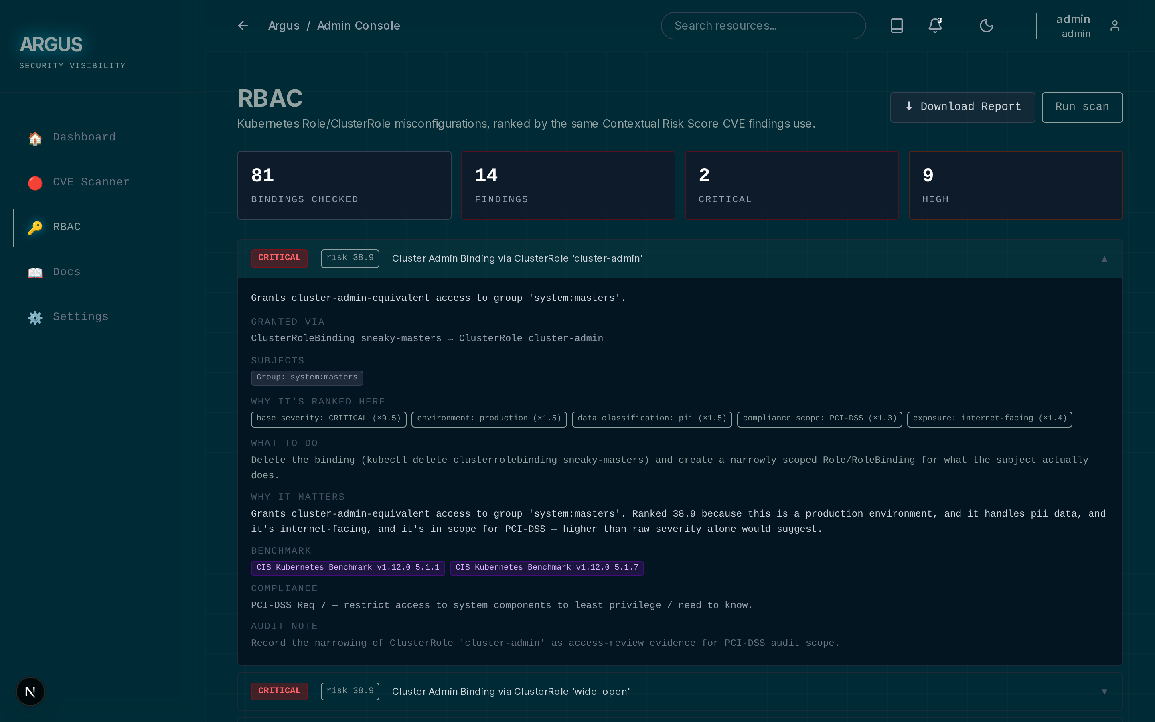Image resolution: width=1155 pixels, height=722 pixels.
Task: Click the Dashboard house icon
Action: point(35,138)
